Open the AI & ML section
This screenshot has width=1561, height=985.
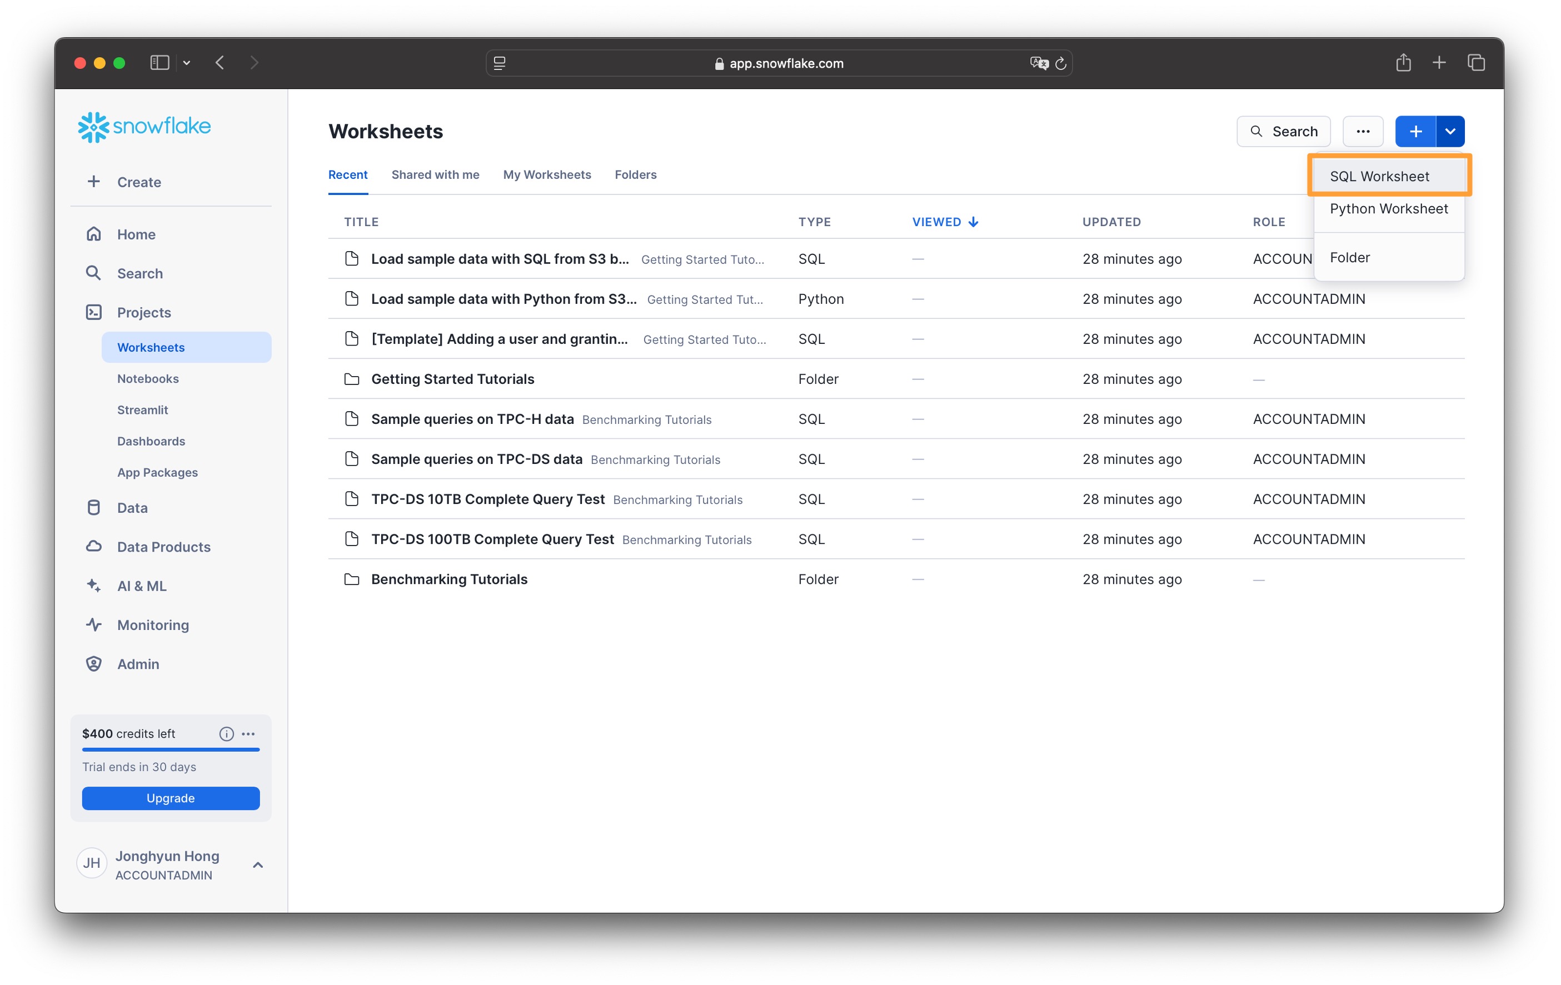pos(141,585)
